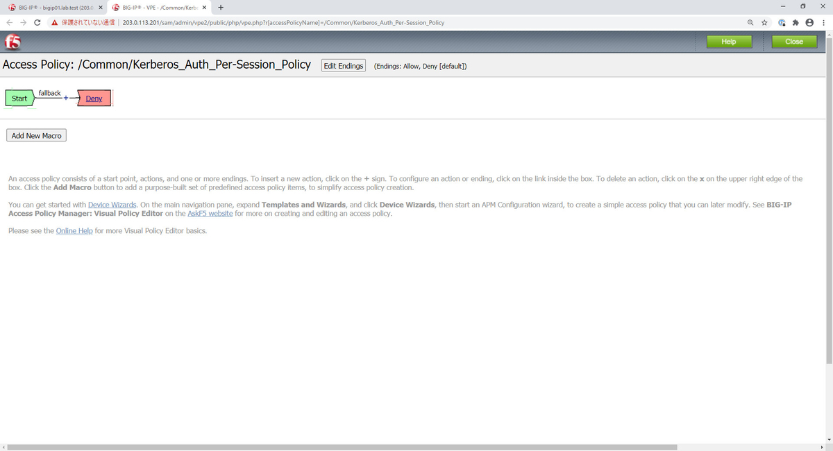Click the address bar URL

283,22
